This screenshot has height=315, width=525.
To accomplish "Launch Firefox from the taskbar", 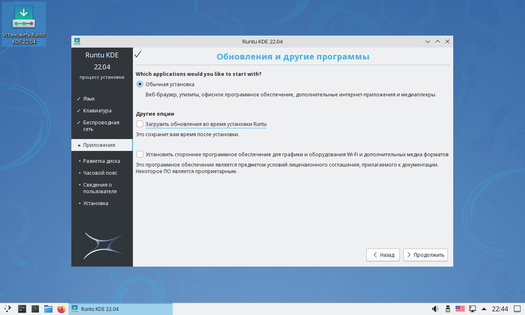I will point(61,309).
